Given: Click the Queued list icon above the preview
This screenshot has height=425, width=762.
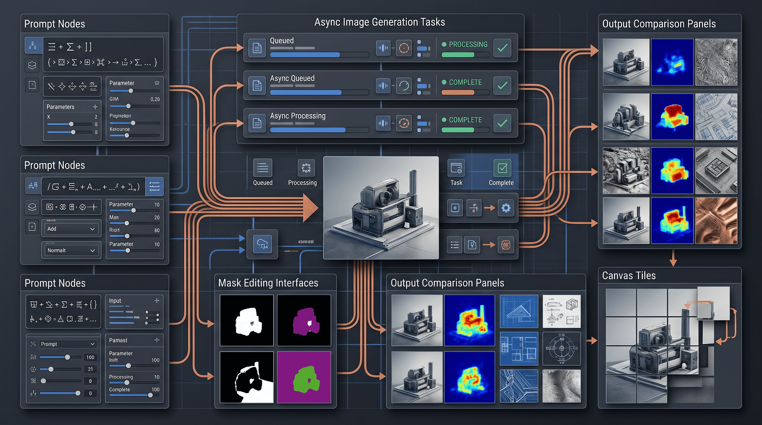Looking at the screenshot, I should [x=263, y=168].
